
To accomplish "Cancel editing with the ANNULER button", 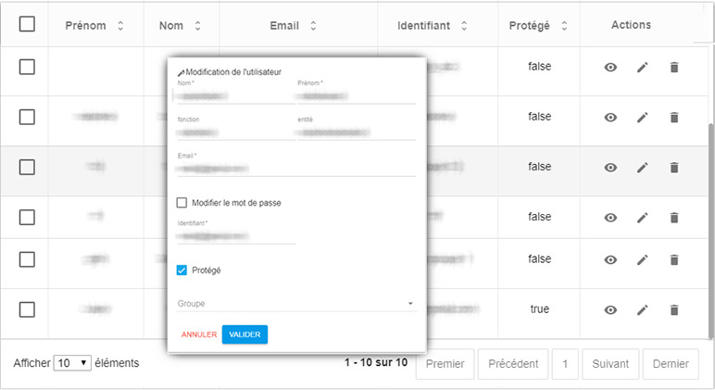I will click(x=198, y=334).
